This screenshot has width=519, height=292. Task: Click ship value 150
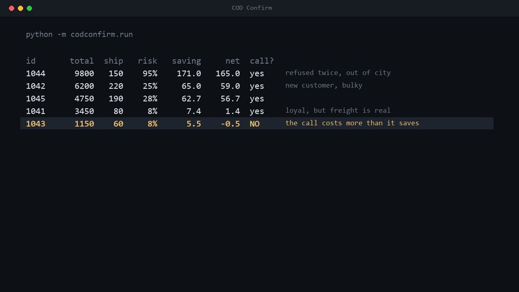pyautogui.click(x=116, y=73)
